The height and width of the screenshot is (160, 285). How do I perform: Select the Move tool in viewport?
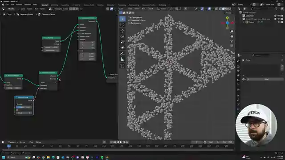point(122,31)
